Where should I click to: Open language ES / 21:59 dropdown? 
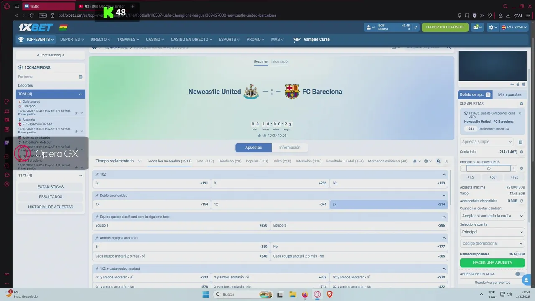coord(514,27)
